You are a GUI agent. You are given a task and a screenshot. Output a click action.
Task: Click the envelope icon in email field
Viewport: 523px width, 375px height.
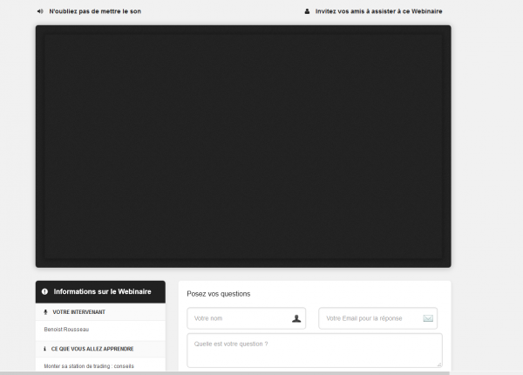point(428,318)
